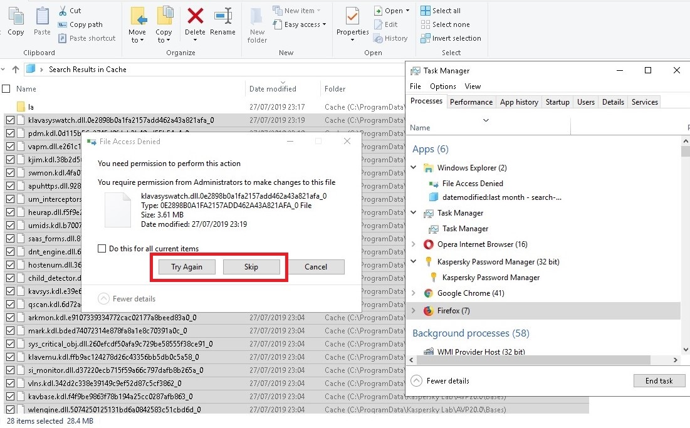The image size is (690, 428).
Task: Uncheck the arkmon.kdl file checkbox
Action: pos(10,317)
